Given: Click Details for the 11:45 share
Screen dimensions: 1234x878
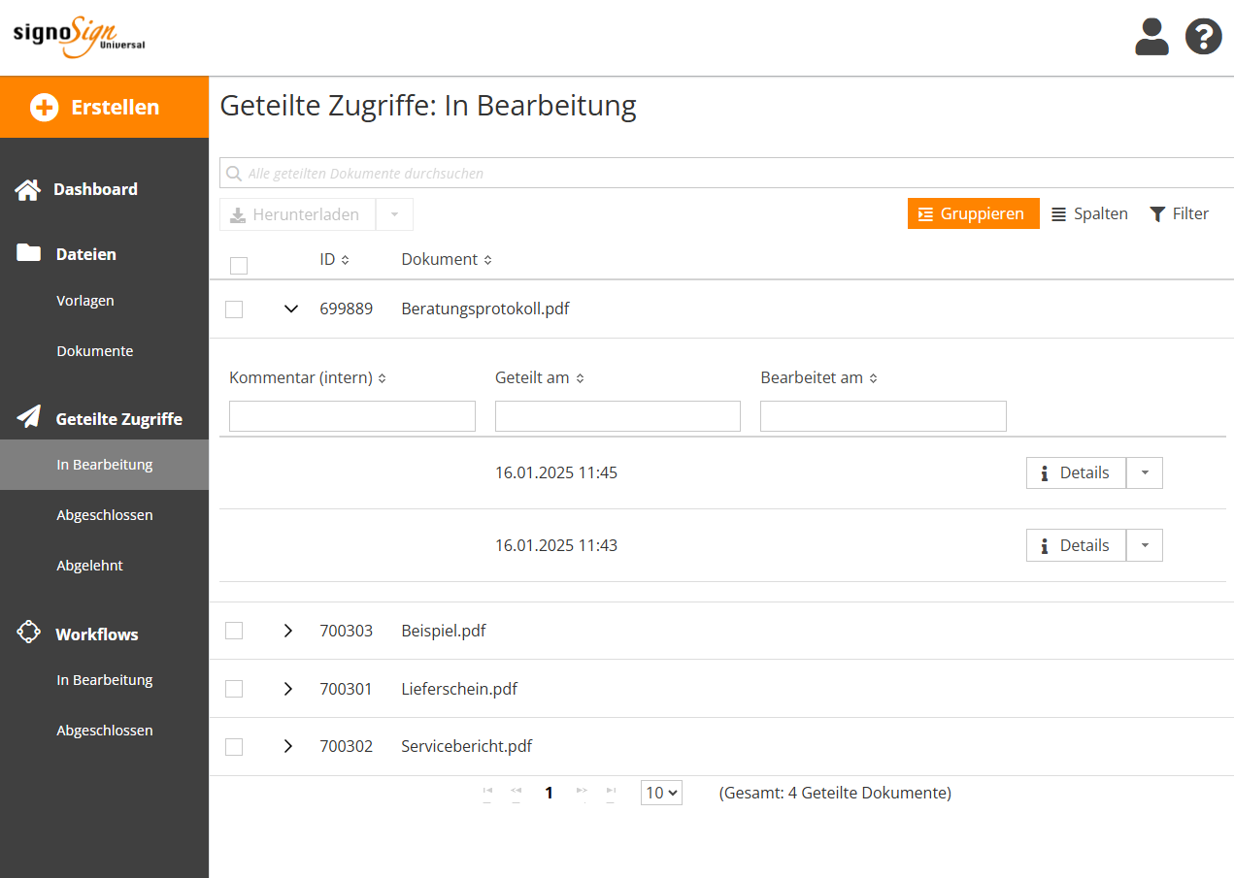Looking at the screenshot, I should [1076, 473].
